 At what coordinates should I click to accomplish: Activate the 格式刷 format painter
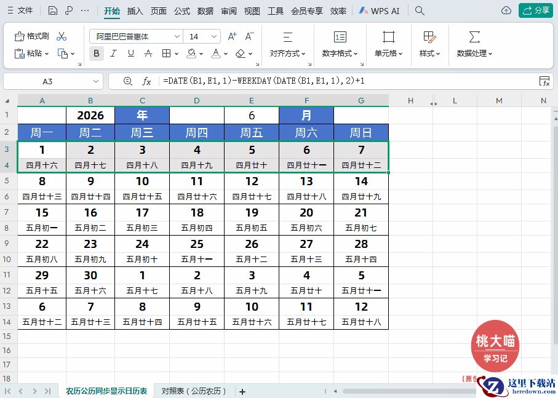[31, 36]
